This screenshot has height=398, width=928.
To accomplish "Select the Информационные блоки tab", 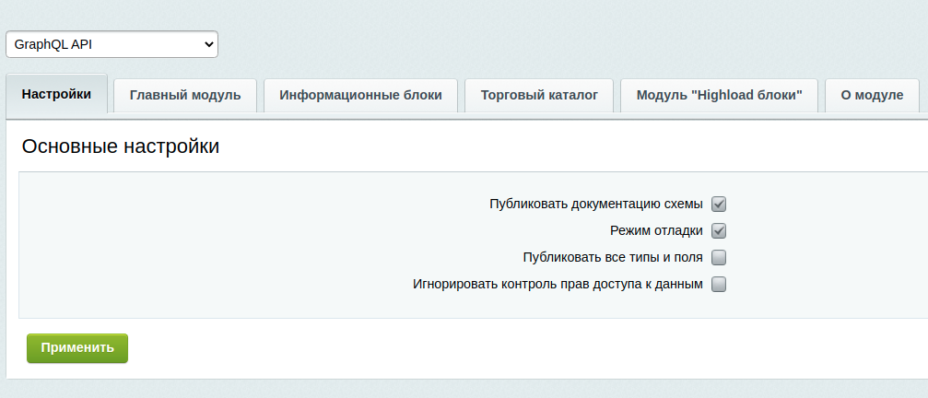I will click(360, 95).
